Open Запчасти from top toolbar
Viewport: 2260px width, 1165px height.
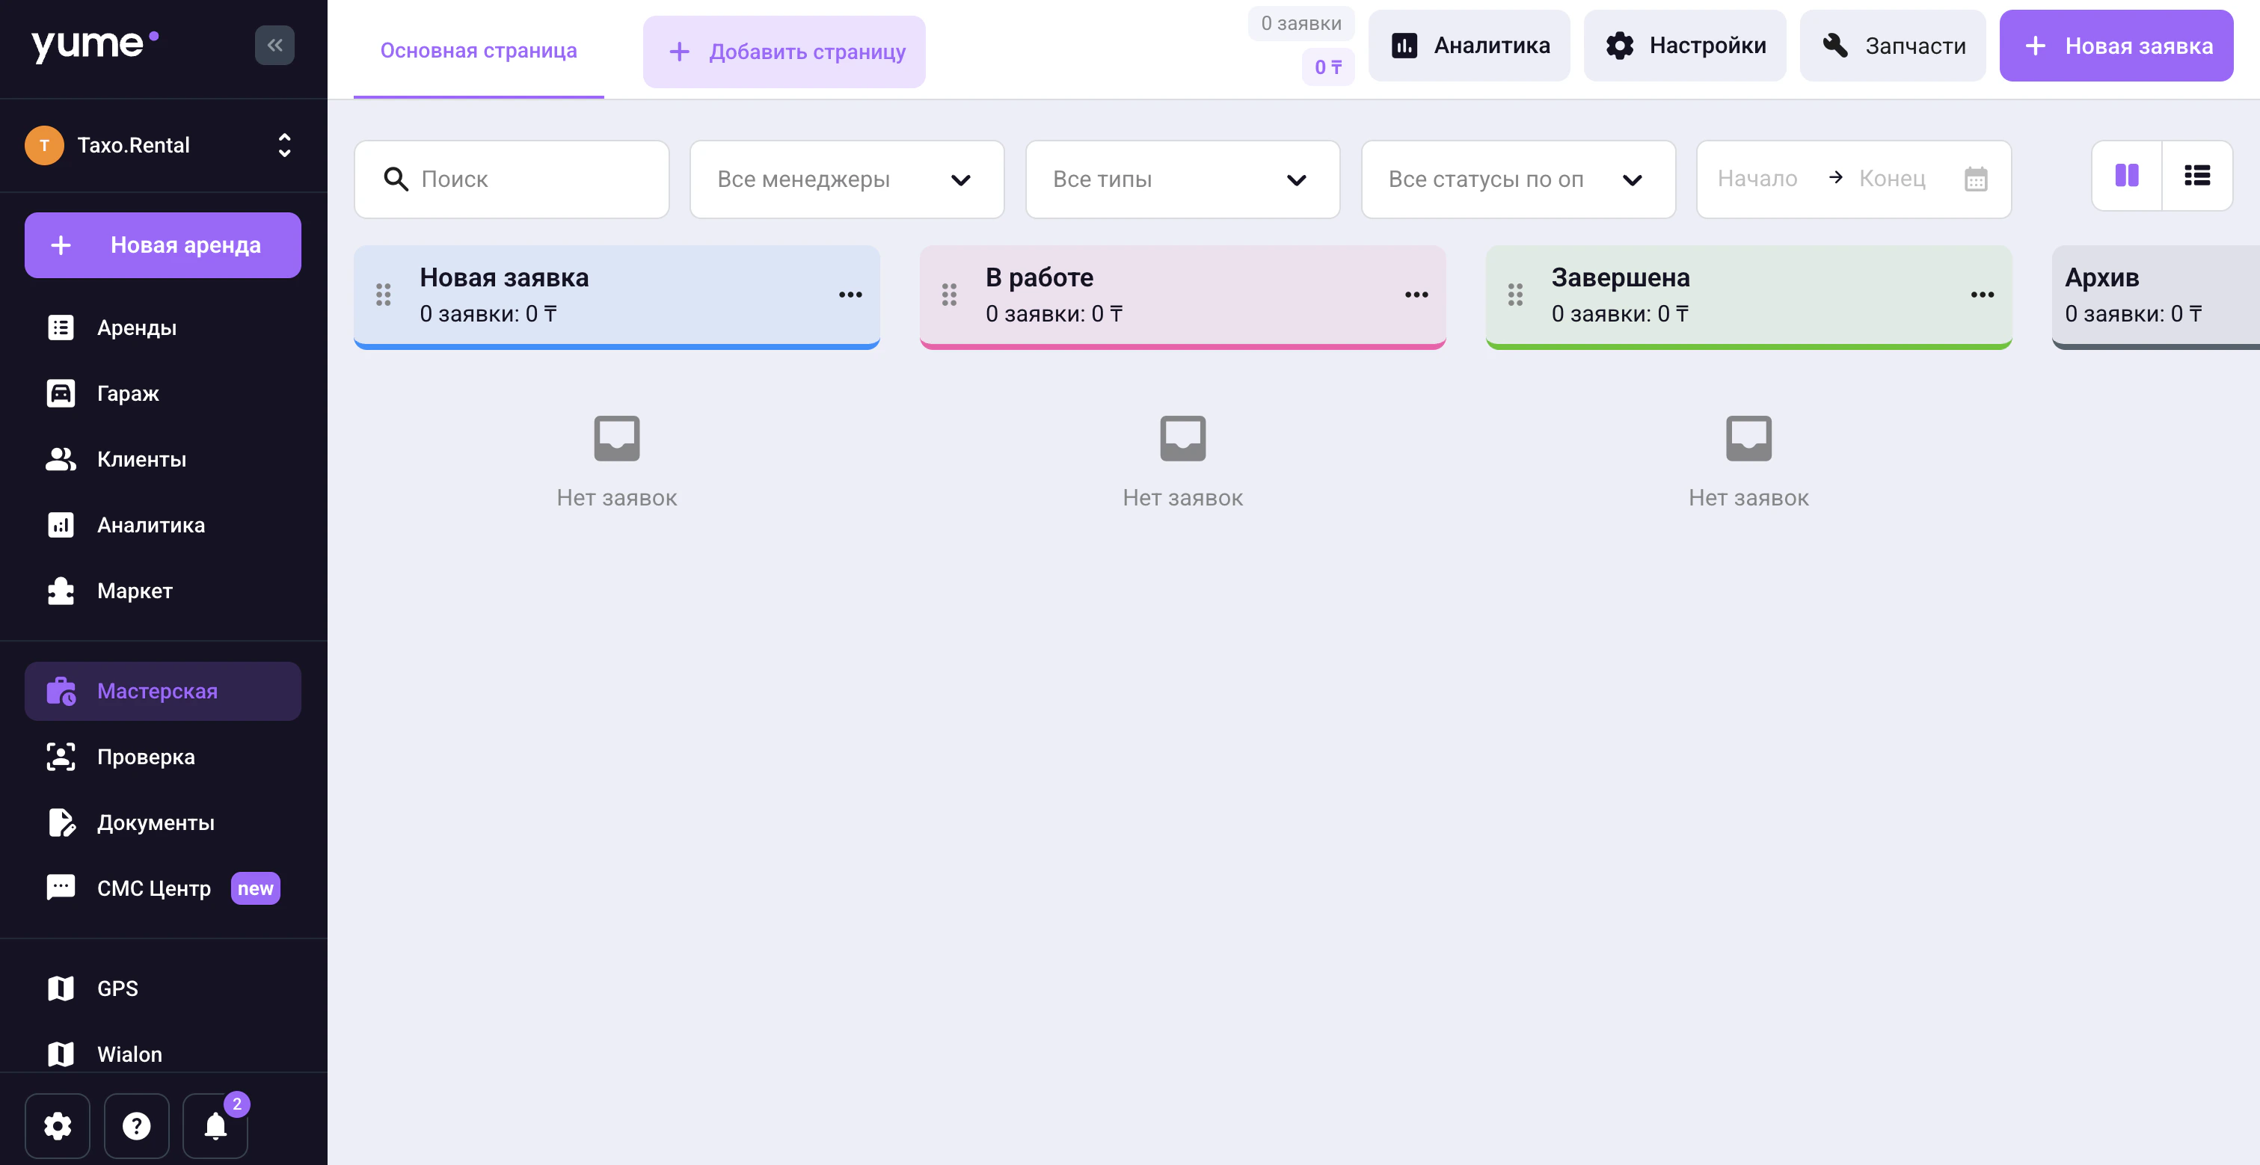pos(1892,46)
